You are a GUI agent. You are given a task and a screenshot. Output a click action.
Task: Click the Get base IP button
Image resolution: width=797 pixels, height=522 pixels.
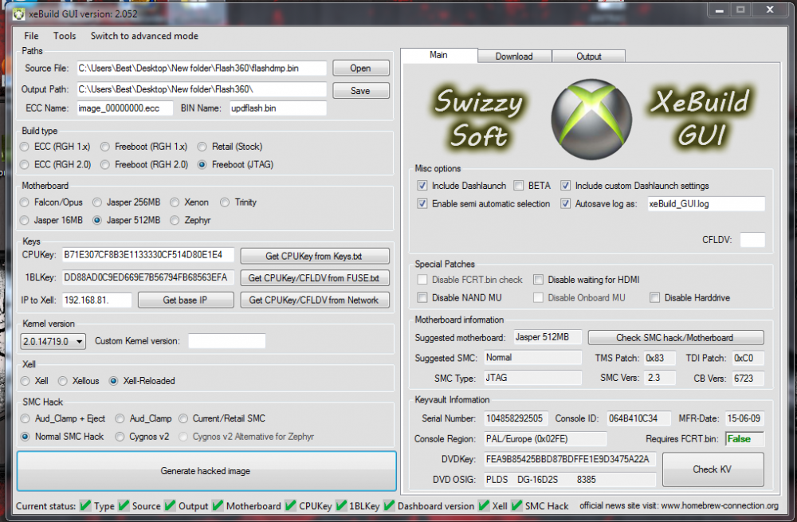pos(185,300)
